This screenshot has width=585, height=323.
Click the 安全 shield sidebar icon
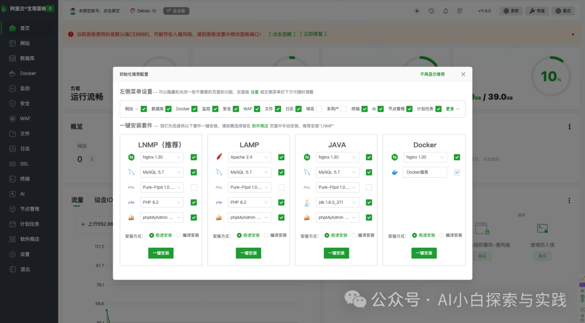(x=12, y=104)
